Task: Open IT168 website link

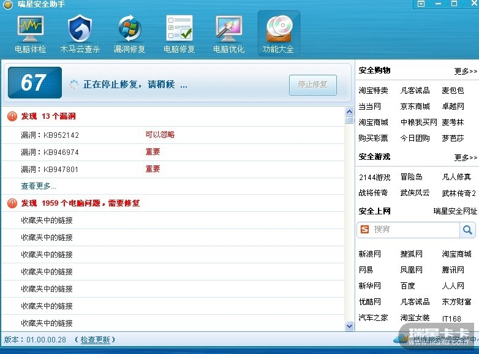Action: tap(451, 318)
